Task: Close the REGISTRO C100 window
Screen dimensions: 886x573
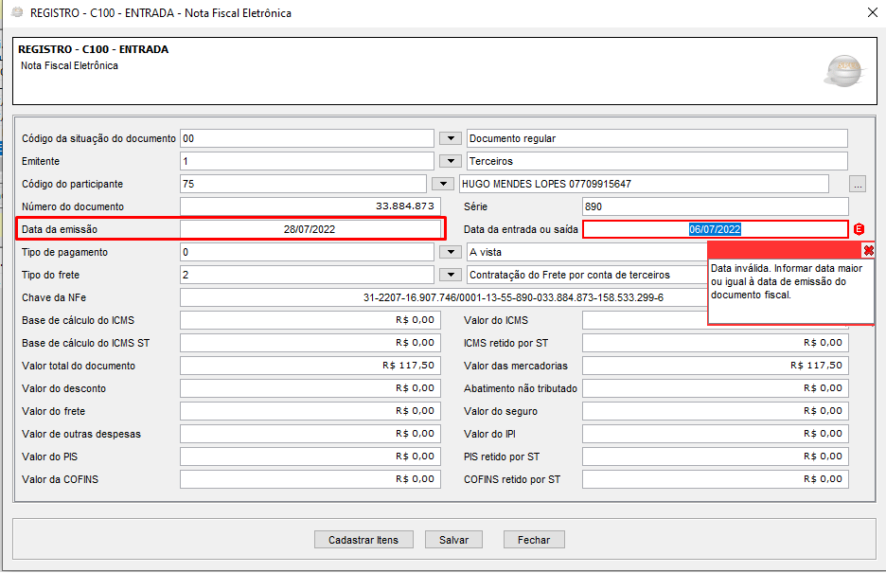Action: pos(873,12)
